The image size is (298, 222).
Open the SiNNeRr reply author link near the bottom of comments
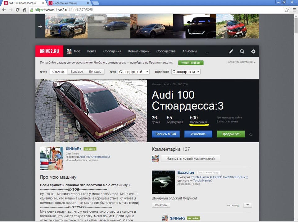click(178, 218)
